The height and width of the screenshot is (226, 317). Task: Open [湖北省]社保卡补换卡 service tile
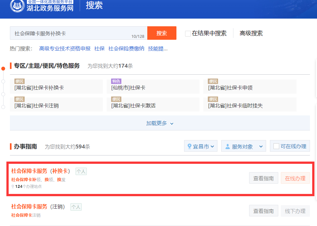(56, 87)
